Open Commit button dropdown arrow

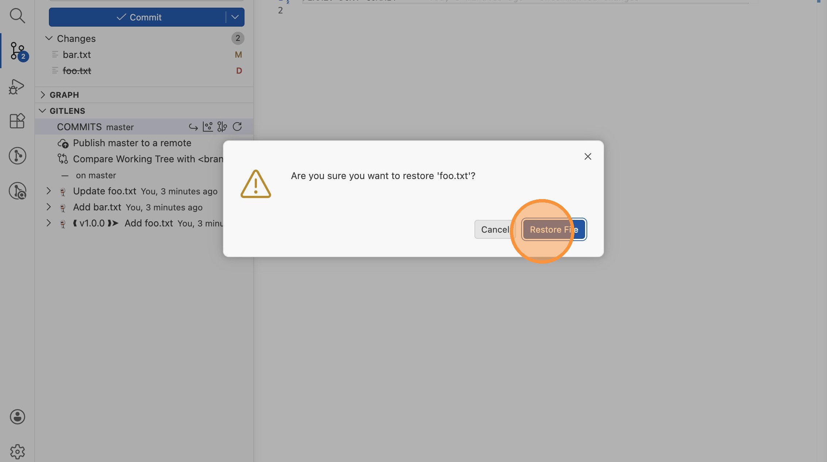click(x=235, y=17)
